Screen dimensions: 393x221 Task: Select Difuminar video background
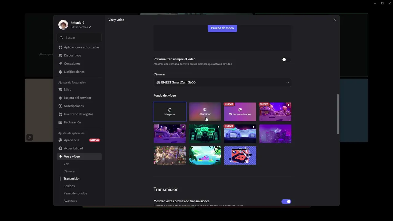[x=205, y=112]
